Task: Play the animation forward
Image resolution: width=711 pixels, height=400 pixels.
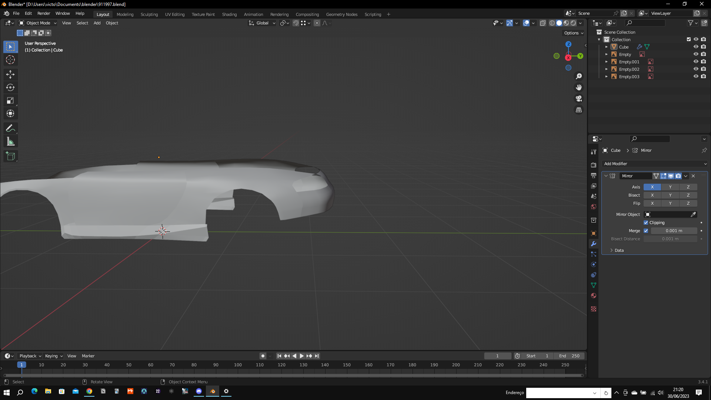Action: click(302, 356)
